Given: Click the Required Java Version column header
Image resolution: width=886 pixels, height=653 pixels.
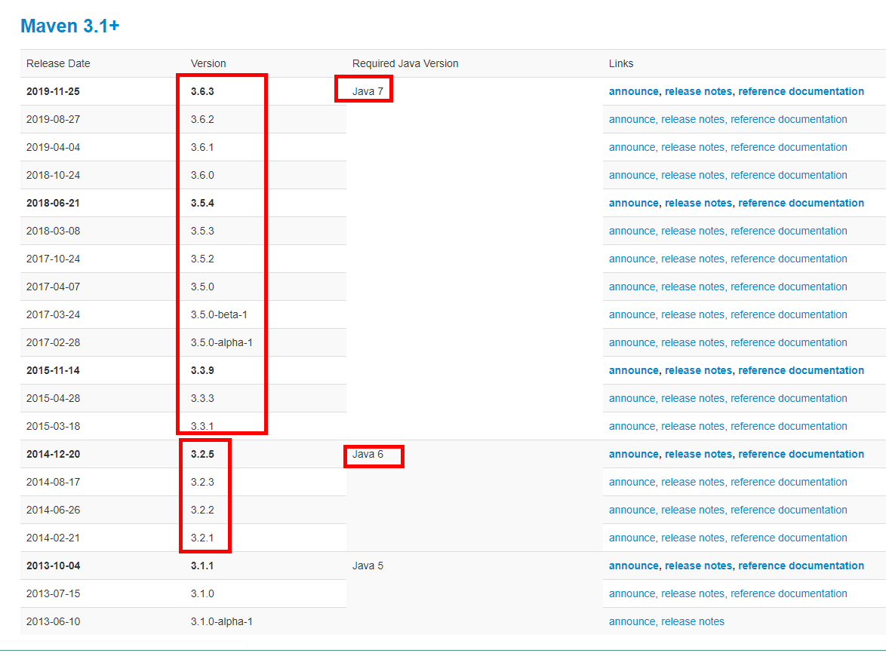Looking at the screenshot, I should pyautogui.click(x=405, y=64).
